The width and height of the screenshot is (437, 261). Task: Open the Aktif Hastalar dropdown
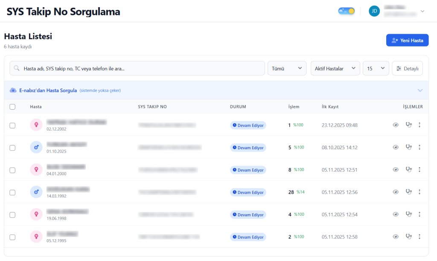click(x=335, y=68)
